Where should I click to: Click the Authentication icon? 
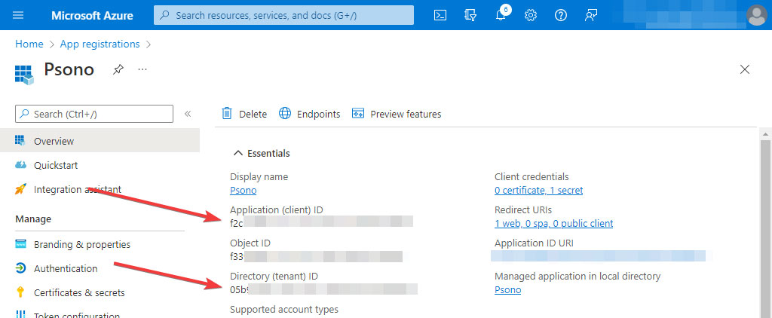point(20,268)
